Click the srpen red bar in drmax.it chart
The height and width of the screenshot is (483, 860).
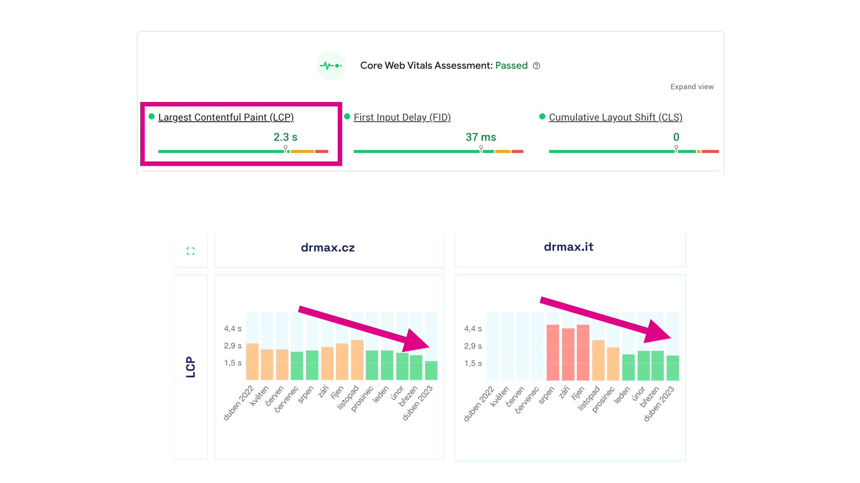(553, 352)
